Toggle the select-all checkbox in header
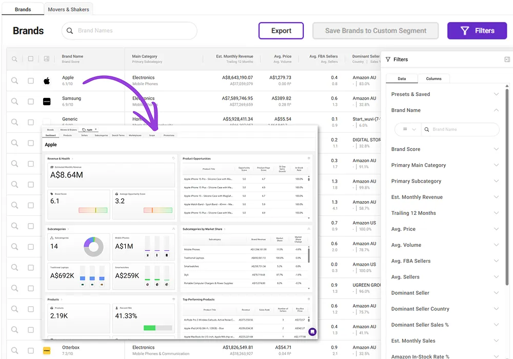Viewport: 513px width, 359px height. (31, 59)
